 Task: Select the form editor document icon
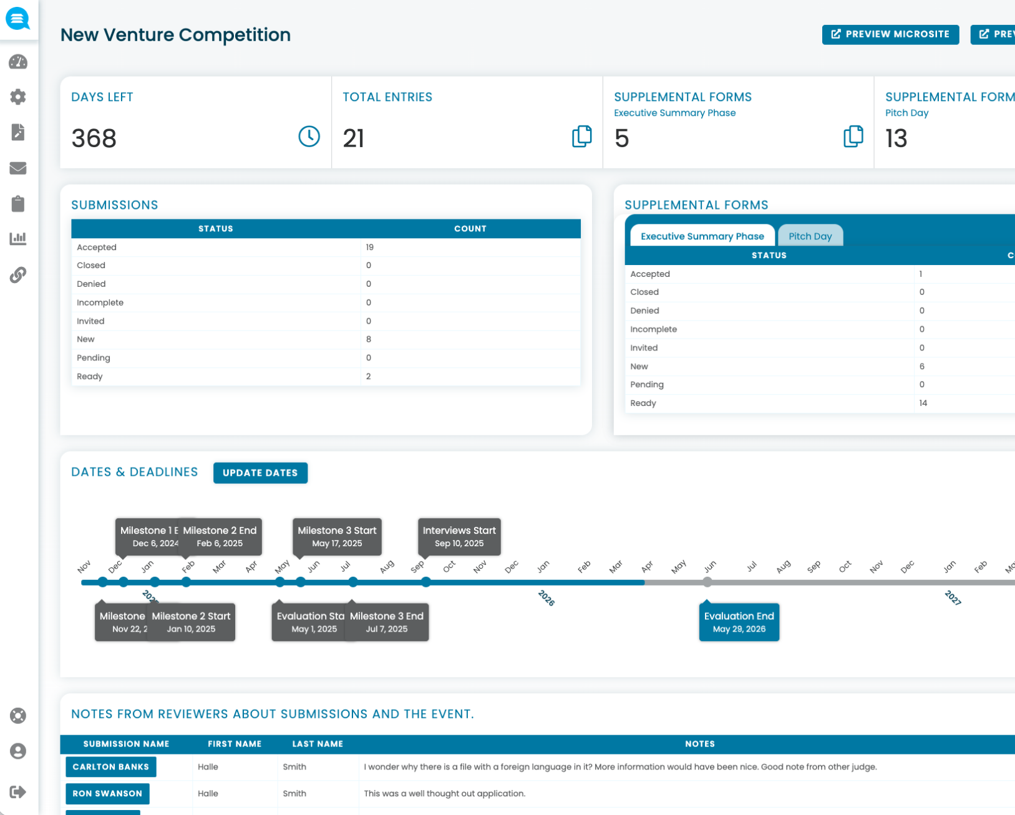18,132
